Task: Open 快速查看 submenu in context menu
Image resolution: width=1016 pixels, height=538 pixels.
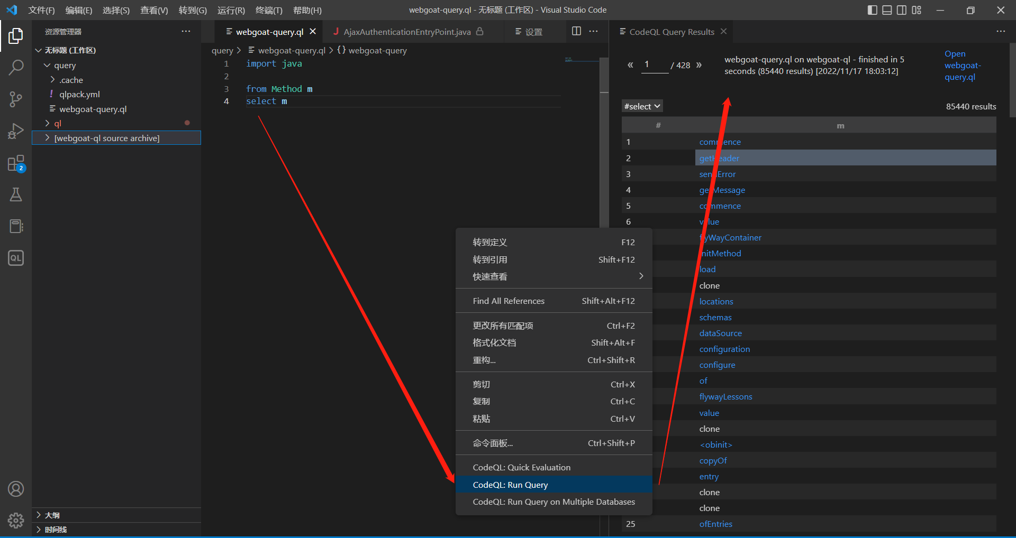Action: [x=554, y=276]
